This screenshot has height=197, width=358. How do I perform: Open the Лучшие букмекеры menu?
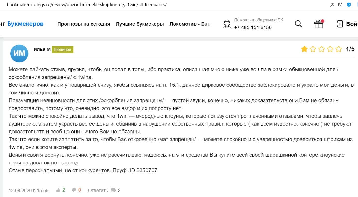[x=140, y=24]
